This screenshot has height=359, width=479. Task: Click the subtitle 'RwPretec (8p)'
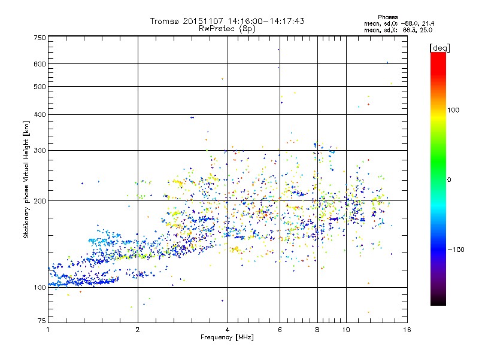(x=227, y=29)
